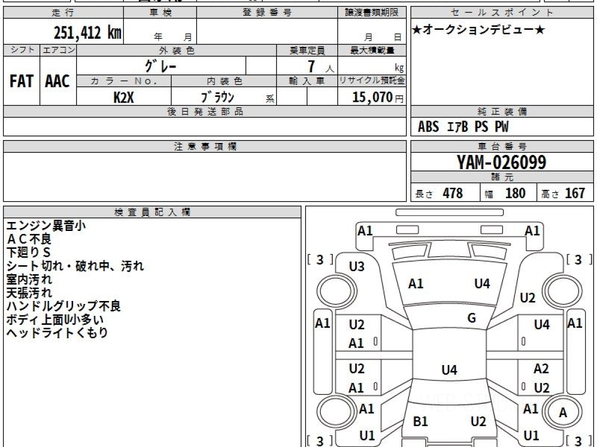597x447 pixels.
Task: Click the note 室内汚れ
Action: tap(29, 279)
